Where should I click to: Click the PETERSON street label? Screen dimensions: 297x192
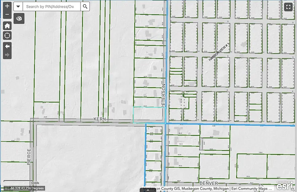tap(164, 96)
